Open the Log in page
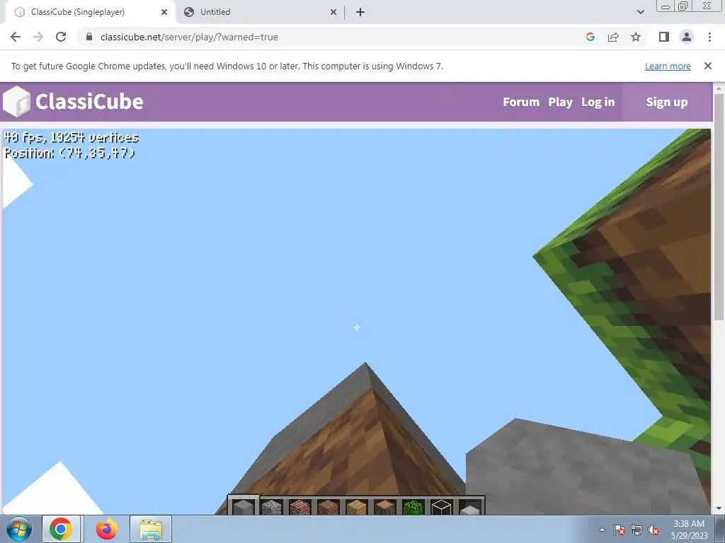The image size is (725, 543). point(598,102)
